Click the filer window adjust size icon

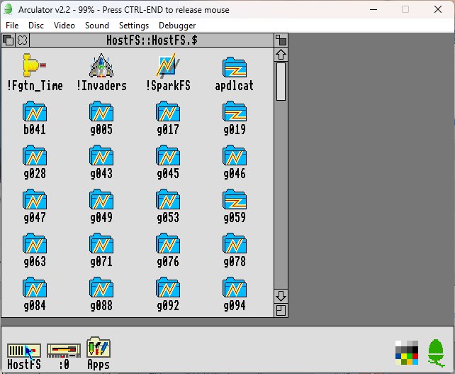click(281, 310)
